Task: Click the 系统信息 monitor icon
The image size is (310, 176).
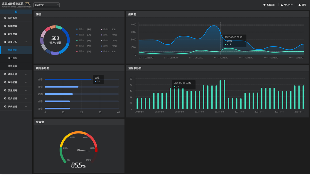Action: point(264,5)
